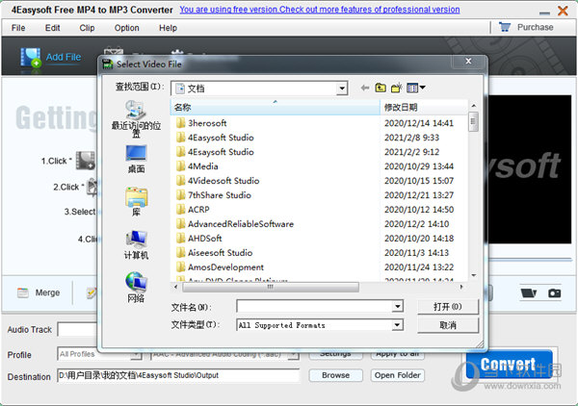The image size is (578, 406).
Task: Open the view menu icon in dialog
Action: click(416, 88)
